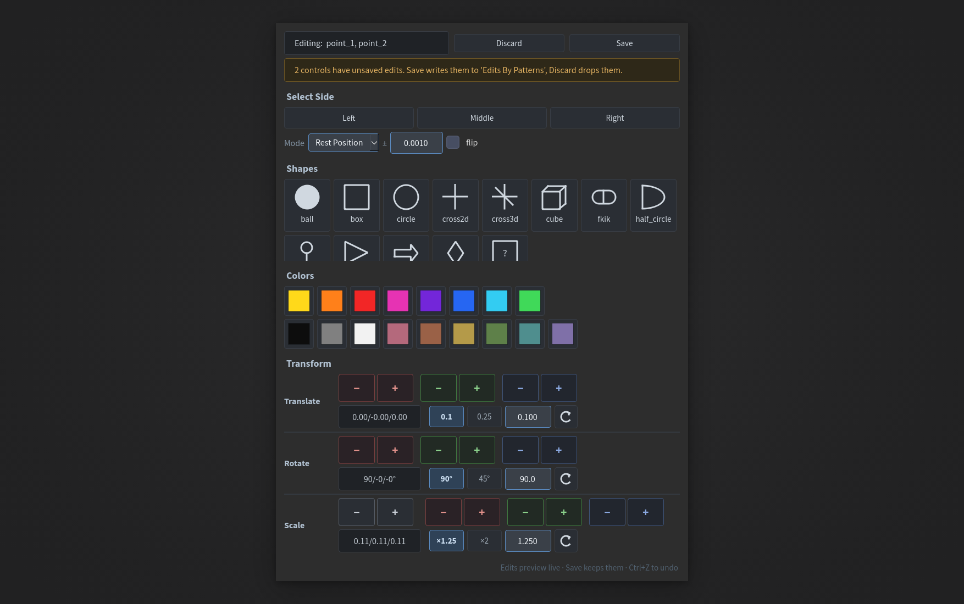Image resolution: width=964 pixels, height=604 pixels.
Task: Select the box shape
Action: point(357,205)
